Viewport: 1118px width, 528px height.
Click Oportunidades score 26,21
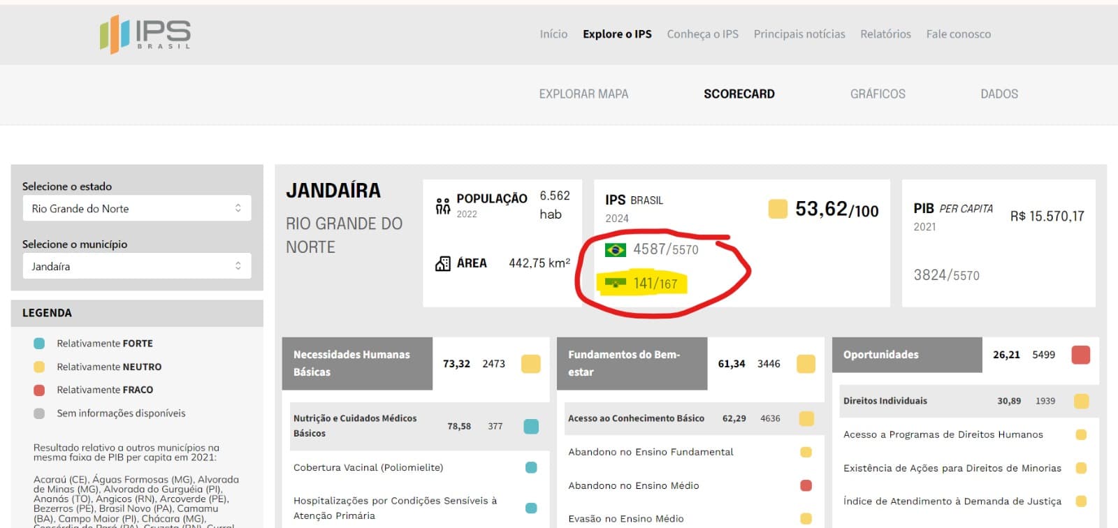coord(1006,355)
